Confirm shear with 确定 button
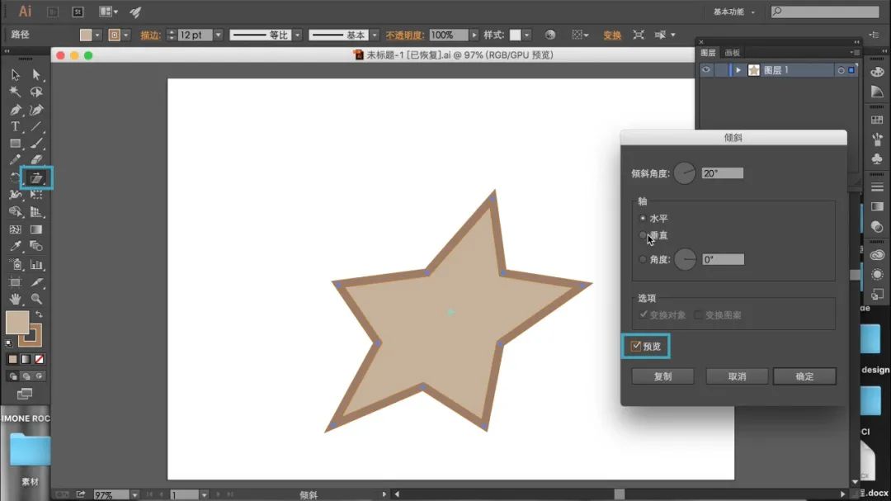Screen dimensions: 891x501 tap(804, 376)
